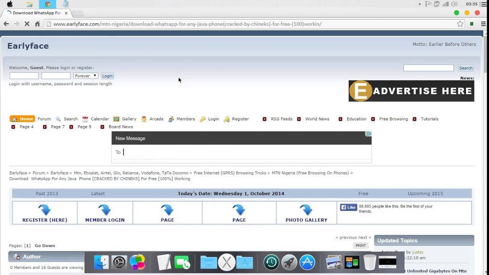This screenshot has width=489, height=275.
Task: Click the PRINT button
Action: point(361,246)
